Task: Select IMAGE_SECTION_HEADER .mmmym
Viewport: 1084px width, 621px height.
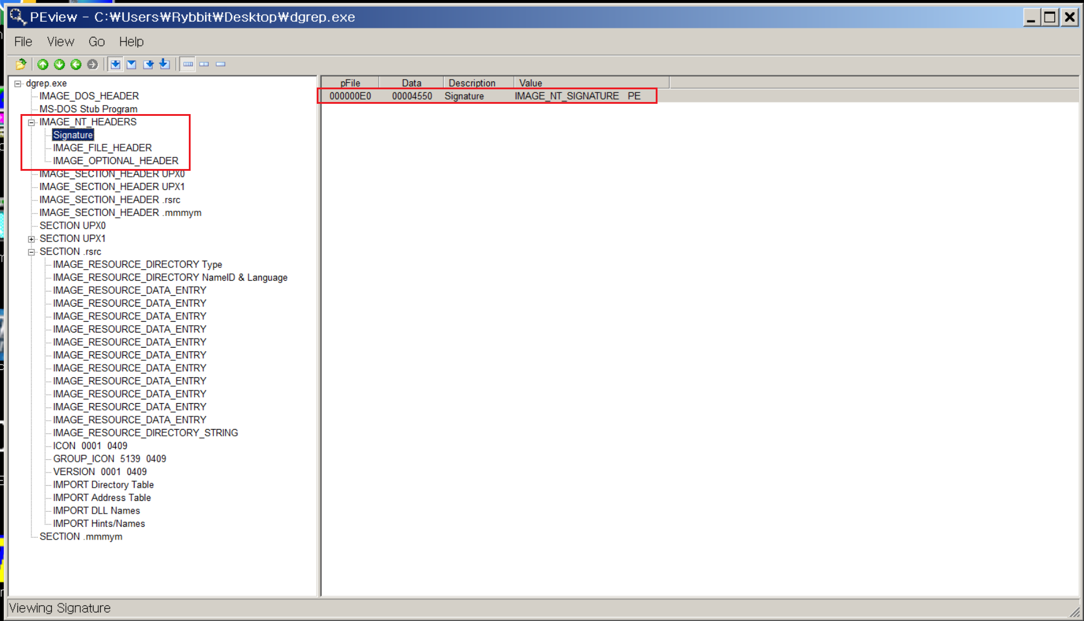Action: point(121,212)
